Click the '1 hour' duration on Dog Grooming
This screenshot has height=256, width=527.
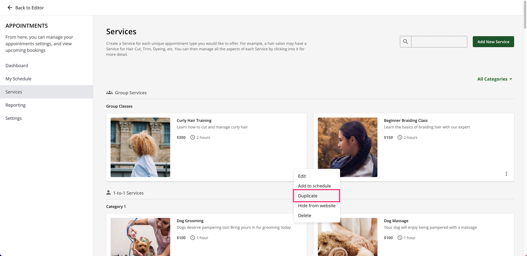(x=202, y=238)
